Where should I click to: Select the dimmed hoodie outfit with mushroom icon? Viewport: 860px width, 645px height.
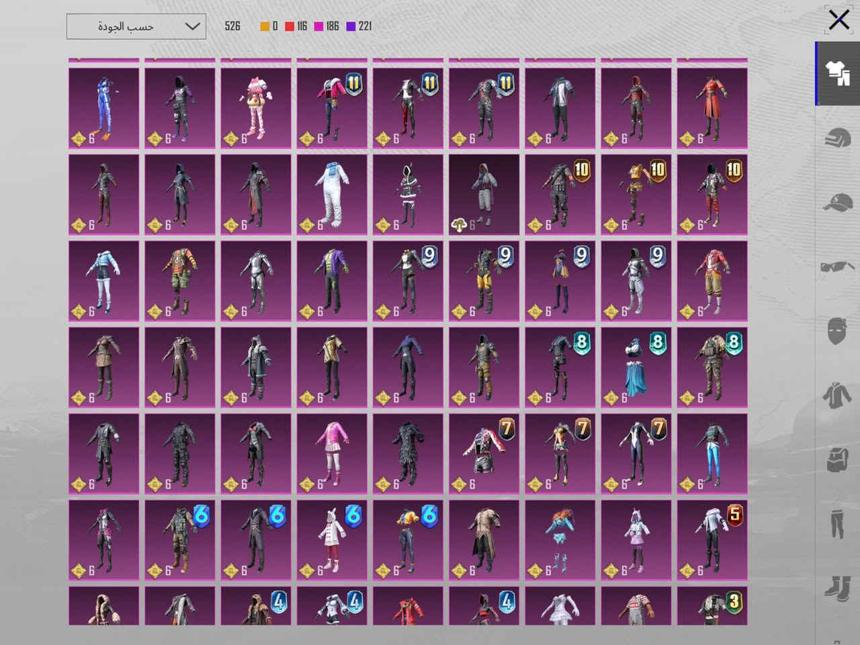pyautogui.click(x=484, y=195)
